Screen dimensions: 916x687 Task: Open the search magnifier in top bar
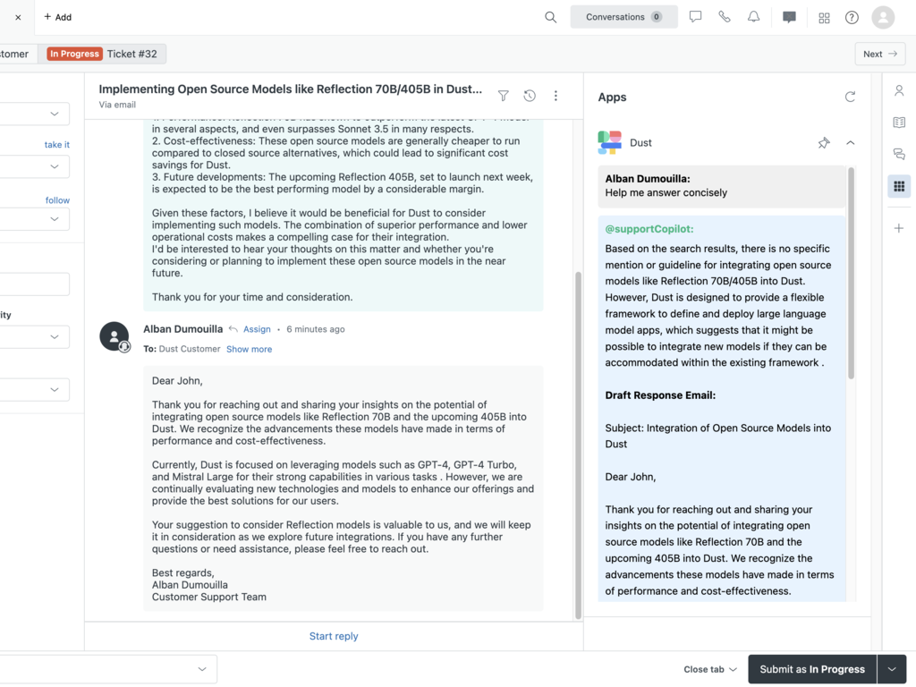pyautogui.click(x=550, y=17)
